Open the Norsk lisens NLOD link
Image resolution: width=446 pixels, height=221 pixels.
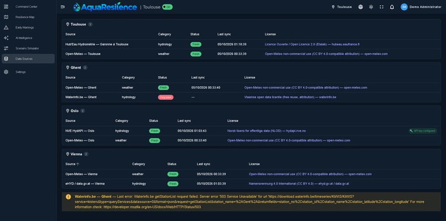(x=267, y=131)
